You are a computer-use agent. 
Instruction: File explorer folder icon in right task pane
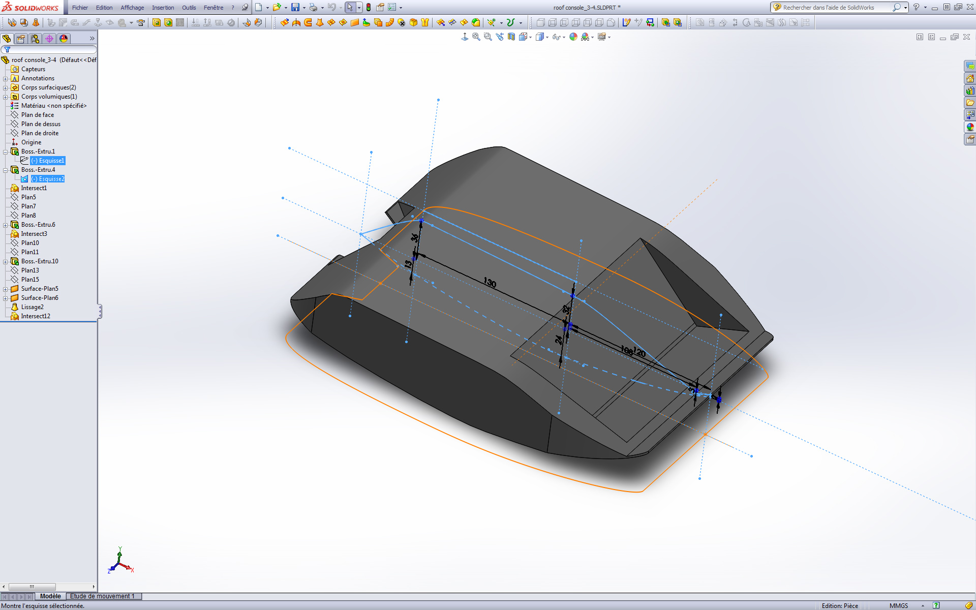click(x=970, y=103)
